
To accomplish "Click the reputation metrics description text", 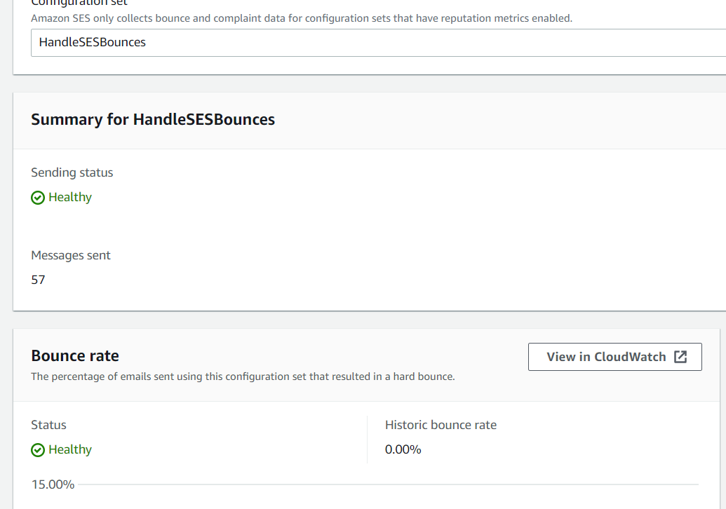I will 302,18.
